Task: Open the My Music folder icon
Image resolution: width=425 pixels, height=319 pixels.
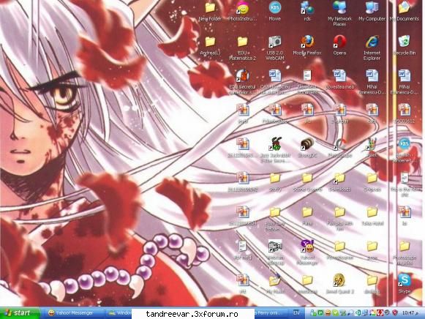Action: click(x=275, y=284)
